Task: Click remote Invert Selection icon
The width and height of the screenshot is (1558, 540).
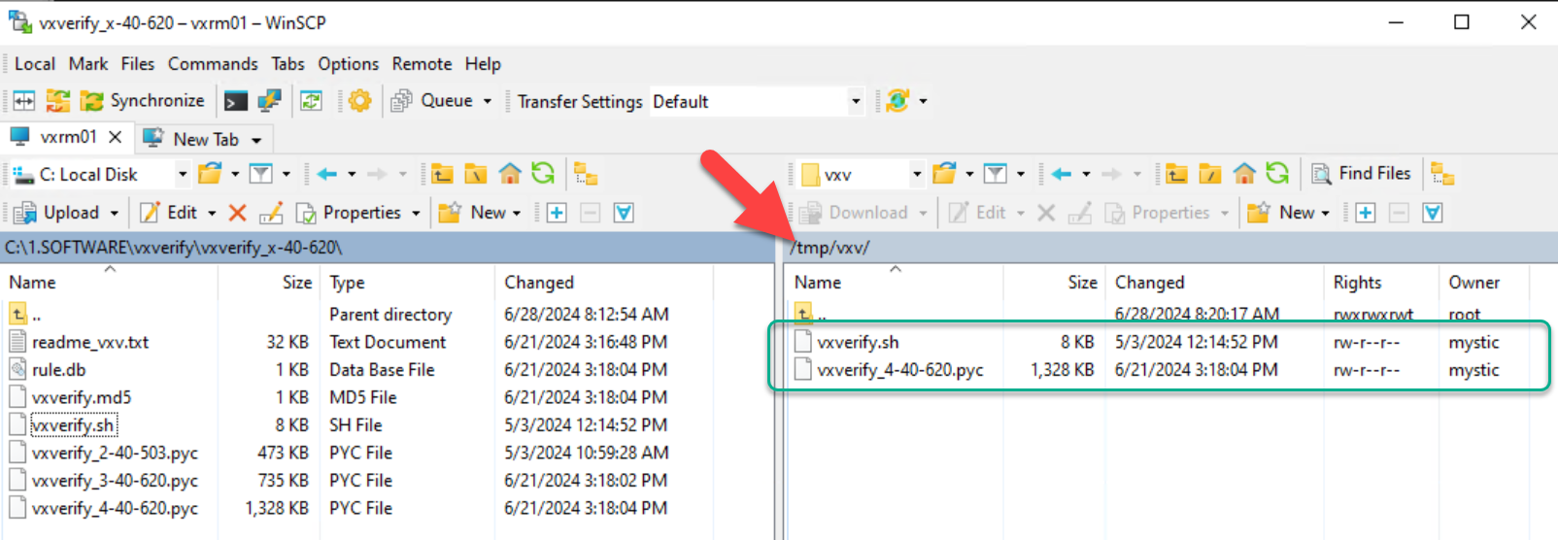Action: point(1433,213)
